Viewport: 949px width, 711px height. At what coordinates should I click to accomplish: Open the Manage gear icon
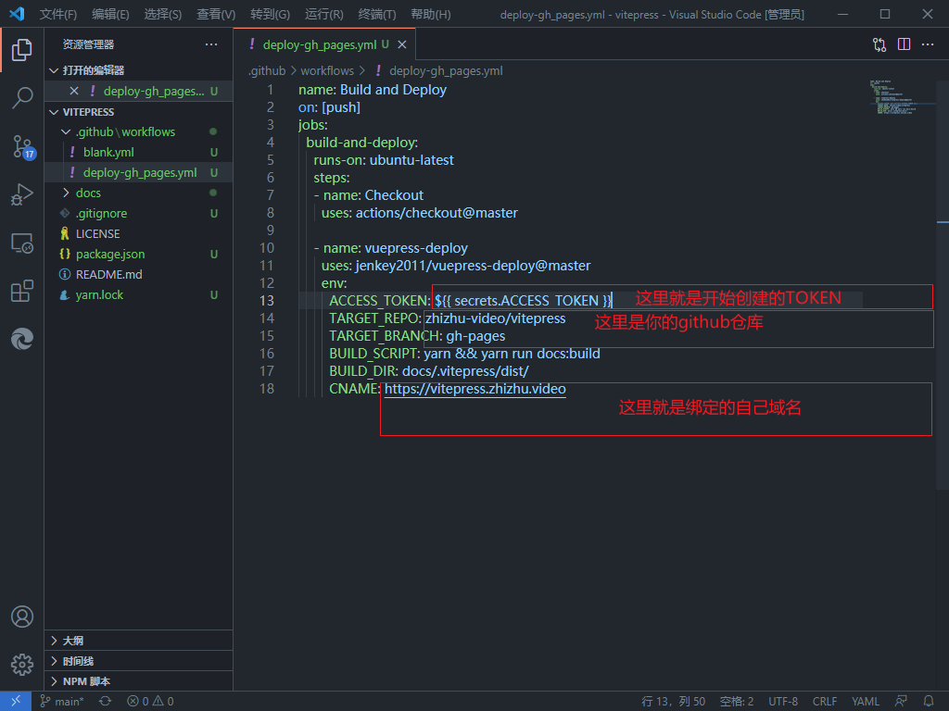click(x=22, y=665)
